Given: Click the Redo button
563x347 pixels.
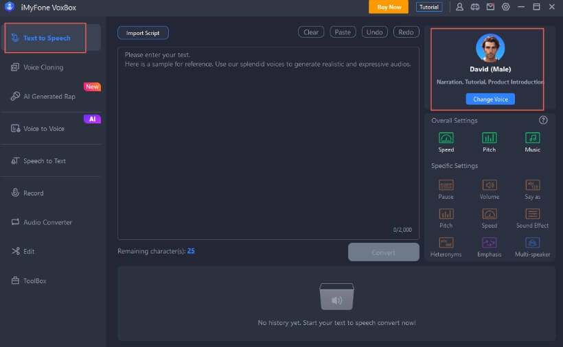Looking at the screenshot, I should [406, 32].
